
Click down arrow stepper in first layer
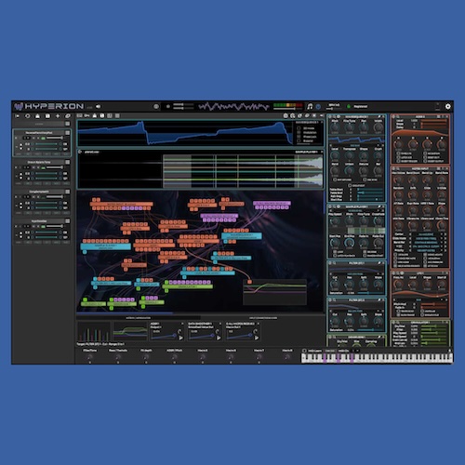(x=21, y=148)
